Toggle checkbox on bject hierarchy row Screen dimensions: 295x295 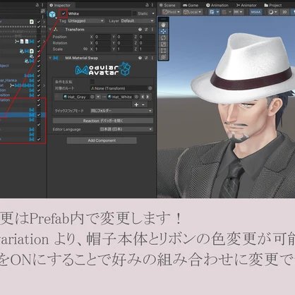(39, 66)
